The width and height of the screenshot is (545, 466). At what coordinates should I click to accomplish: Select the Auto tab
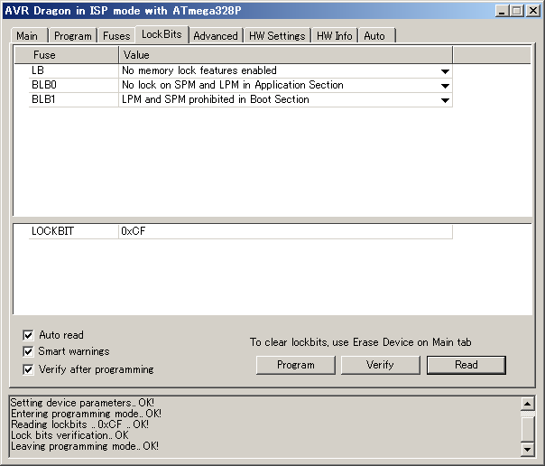point(376,36)
